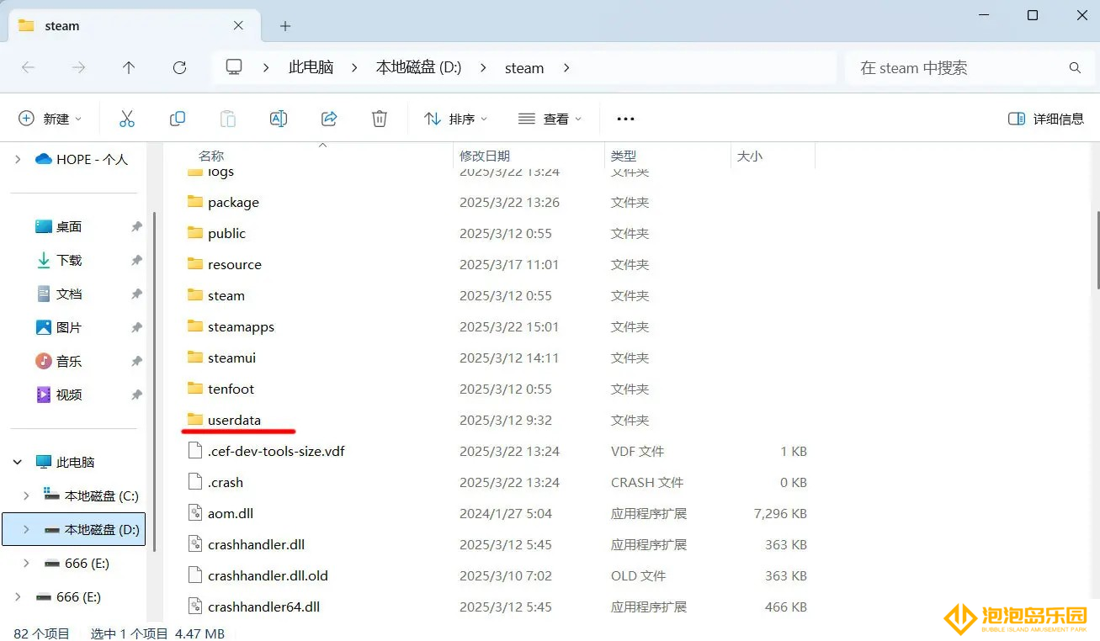Go forward with the right arrow
Viewport: 1100px width, 641px height.
(x=78, y=68)
